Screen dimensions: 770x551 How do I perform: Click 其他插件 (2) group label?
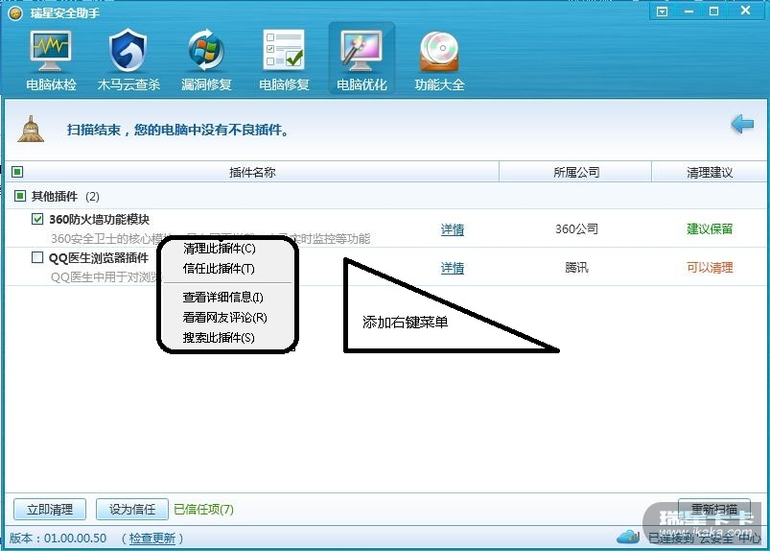point(65,197)
